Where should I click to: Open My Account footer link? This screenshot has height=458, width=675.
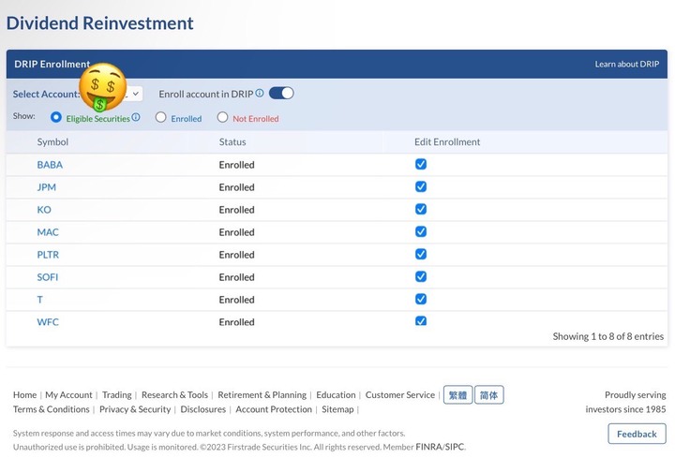pos(68,395)
